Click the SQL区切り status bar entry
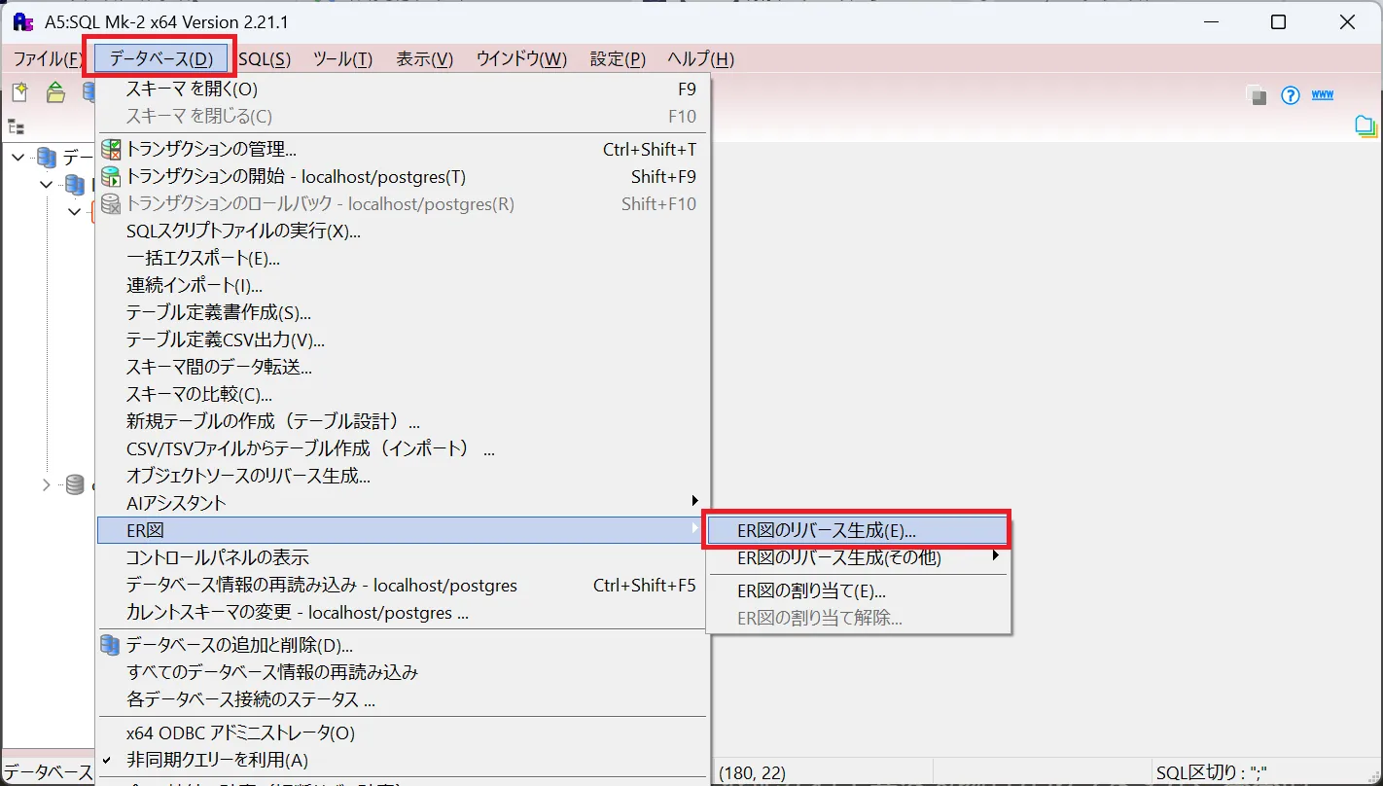The width and height of the screenshot is (1383, 786). pos(1214,773)
